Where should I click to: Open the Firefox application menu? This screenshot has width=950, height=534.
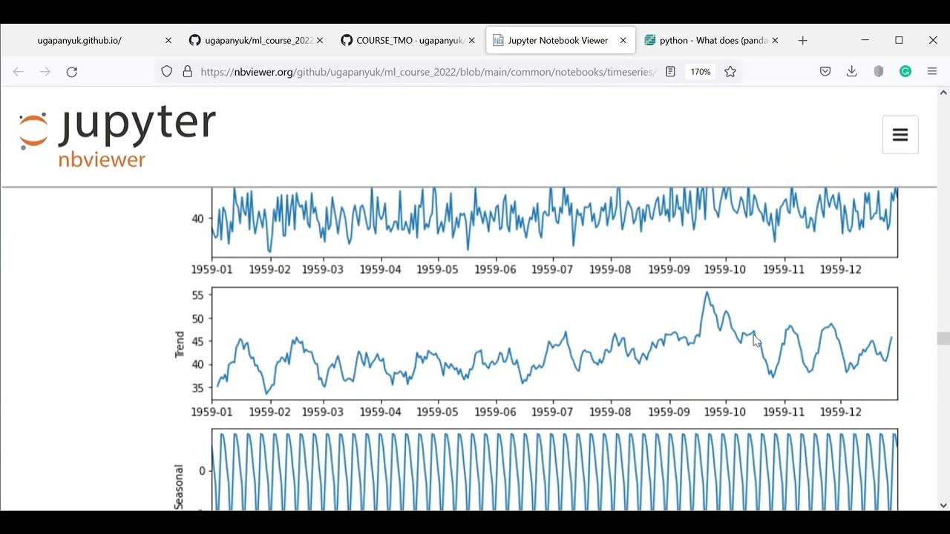(932, 72)
